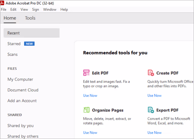The width and height of the screenshot is (194, 139).
Task: Click the 'Recommended tools for you' heading
Action: pos(115,53)
